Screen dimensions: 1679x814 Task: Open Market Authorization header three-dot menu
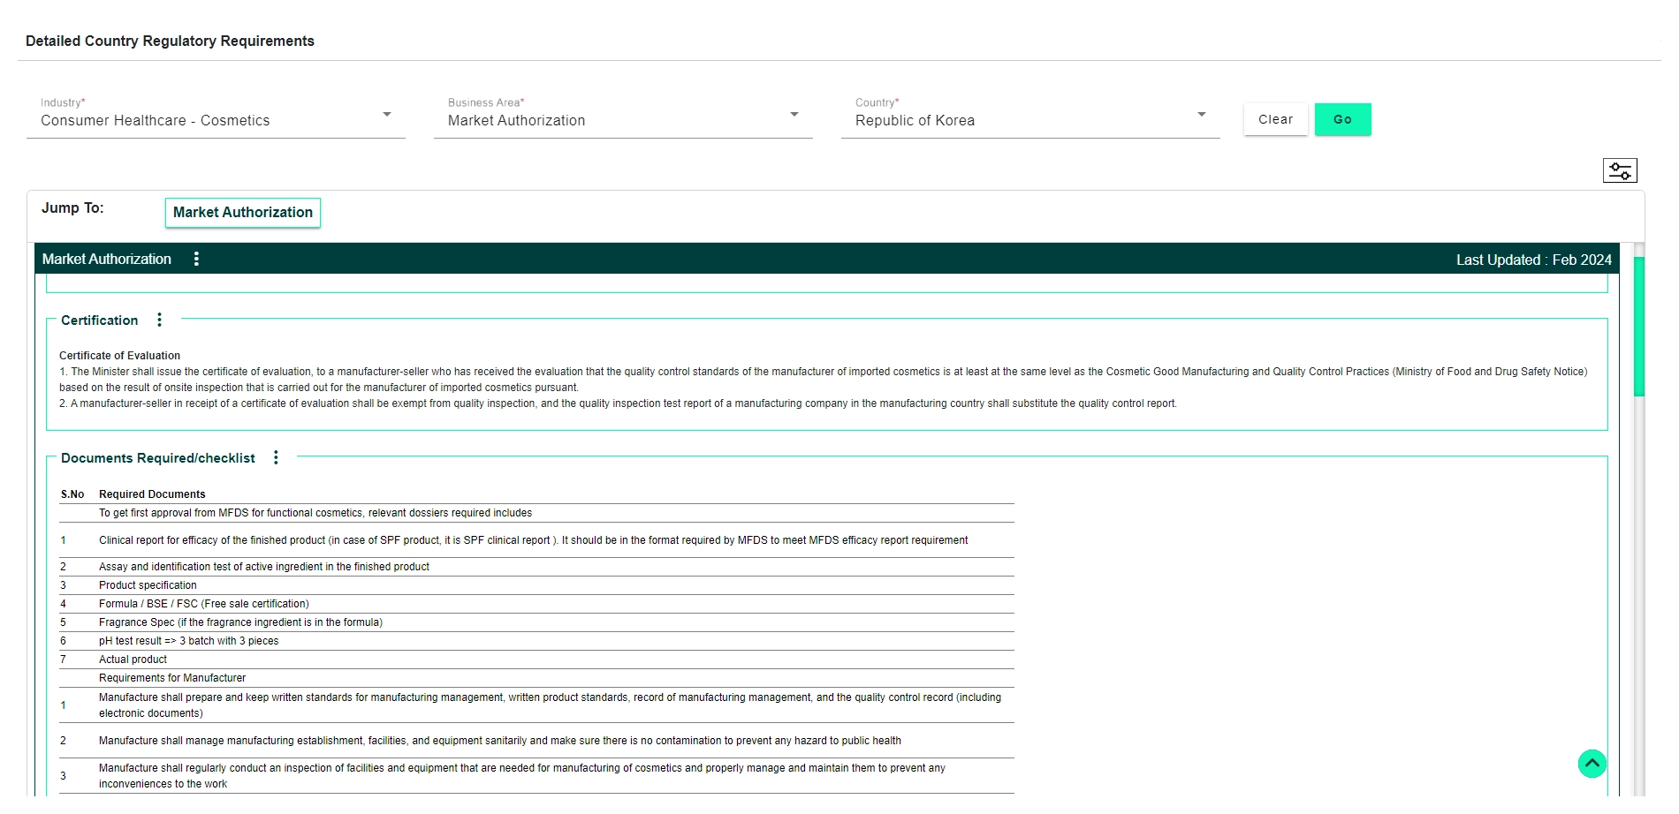(x=196, y=259)
